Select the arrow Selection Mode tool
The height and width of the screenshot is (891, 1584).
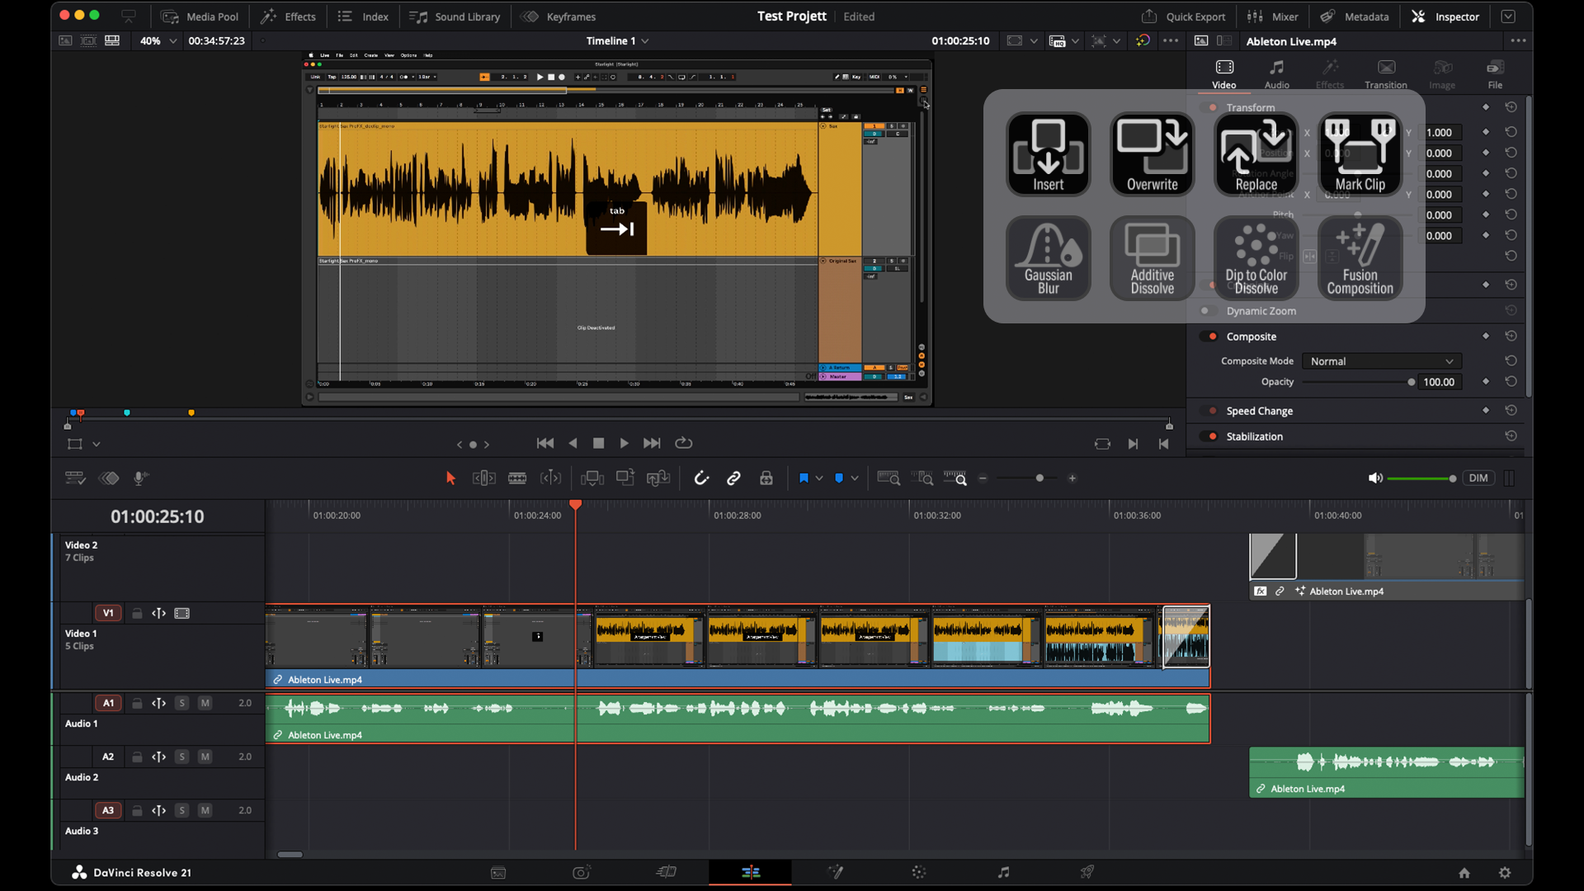[x=450, y=478]
